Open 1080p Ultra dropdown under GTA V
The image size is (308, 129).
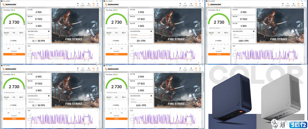point(243,37)
